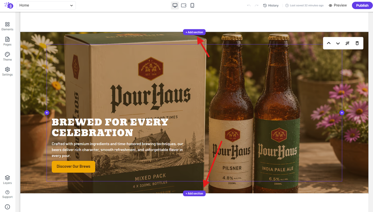Switch to mobile view
373x212 pixels.
(x=192, y=5)
